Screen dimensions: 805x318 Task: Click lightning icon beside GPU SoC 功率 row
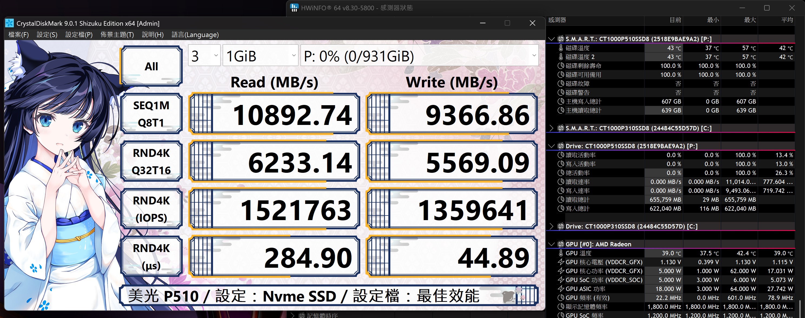(561, 280)
